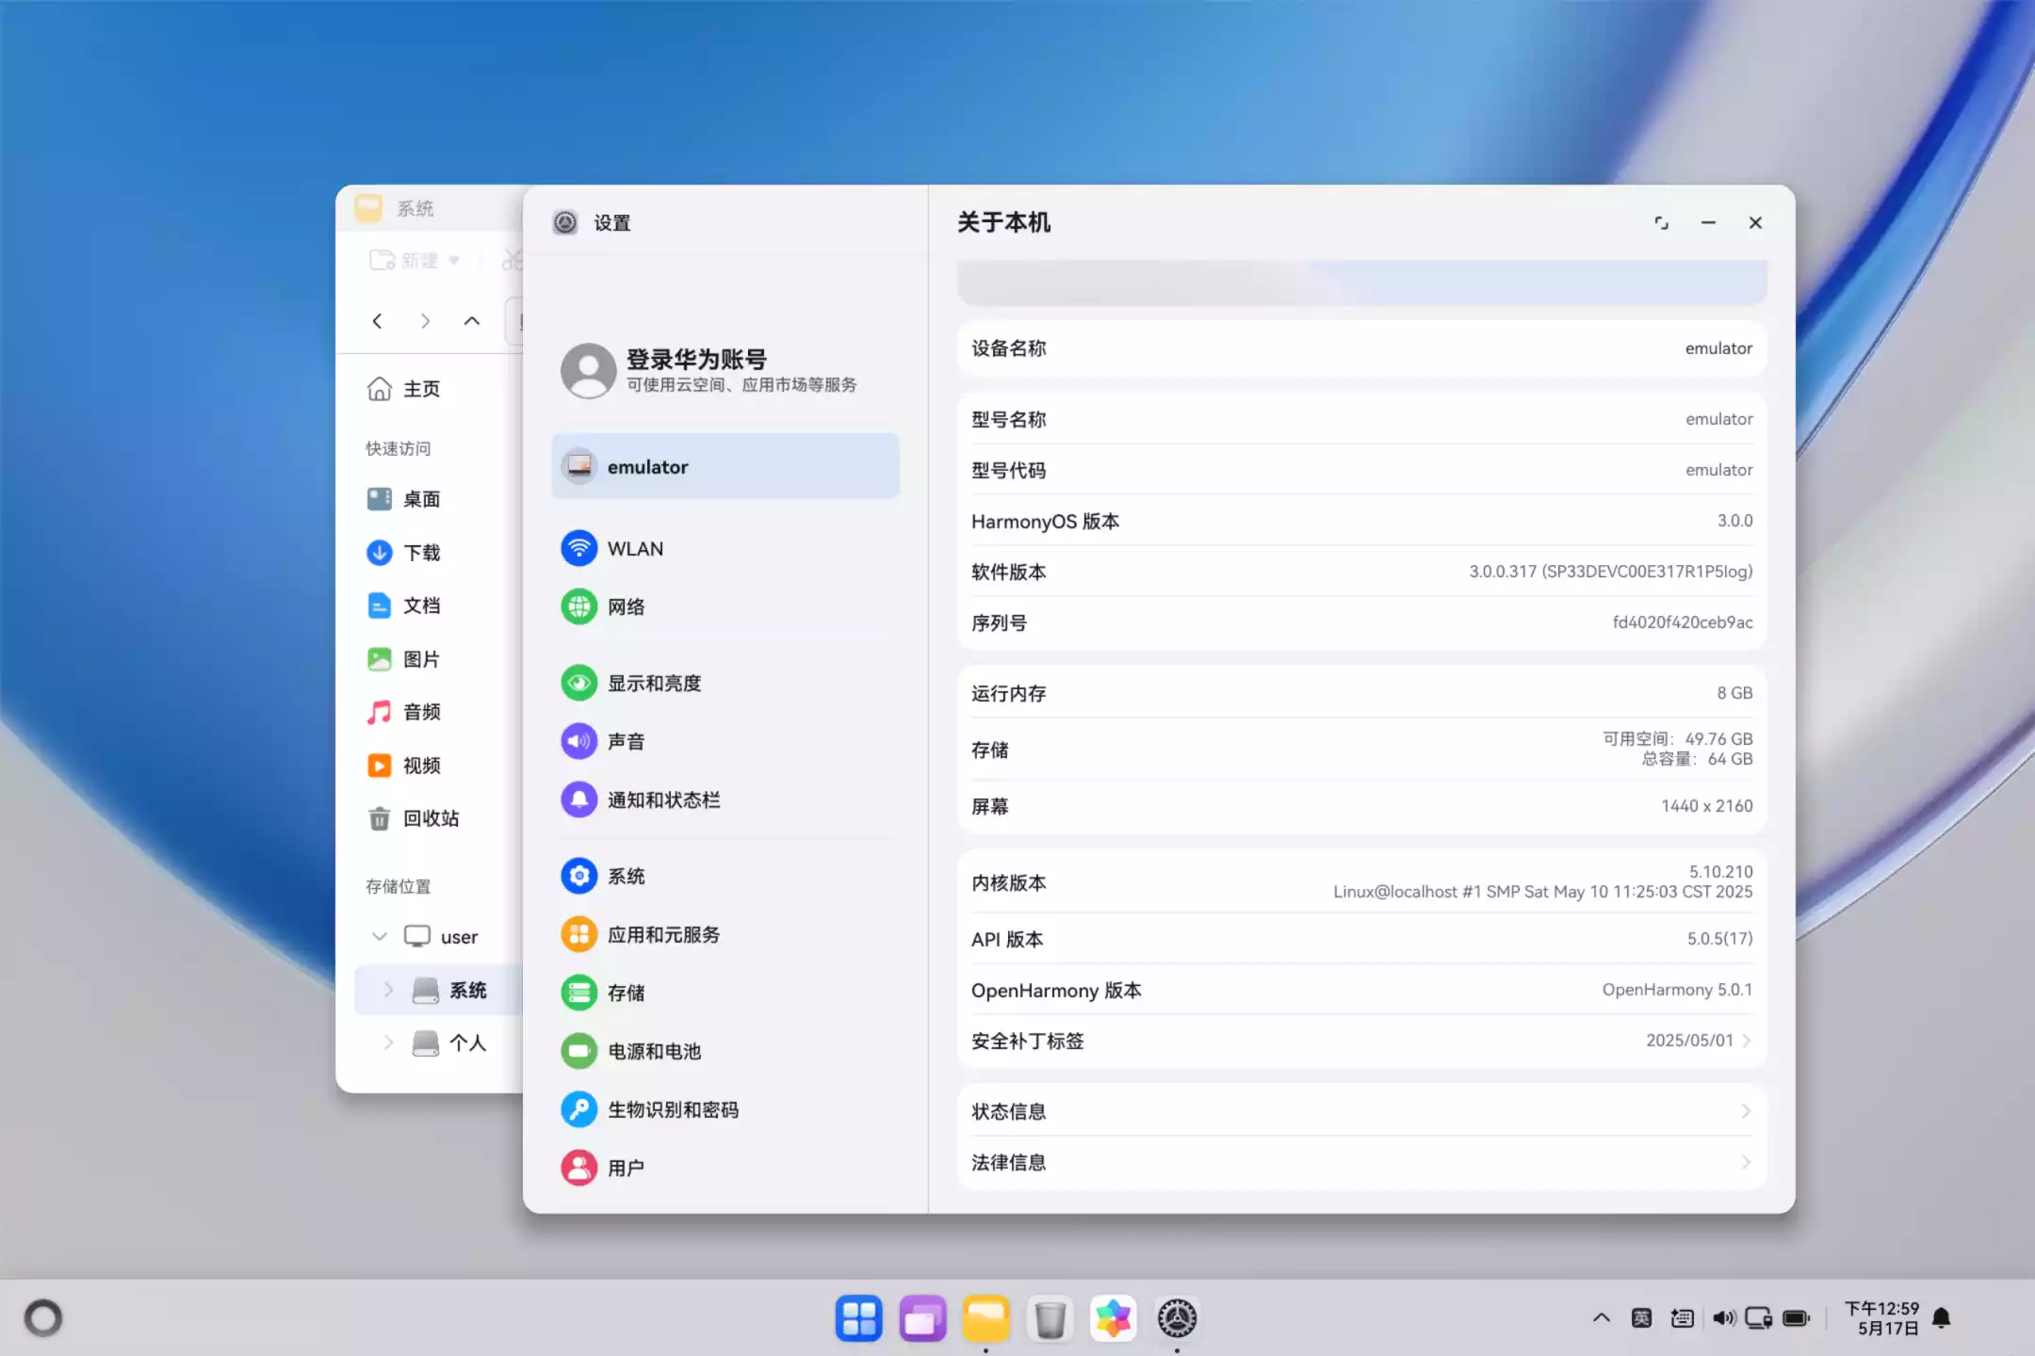
Task: Open the volume control in the tray
Action: (1723, 1317)
